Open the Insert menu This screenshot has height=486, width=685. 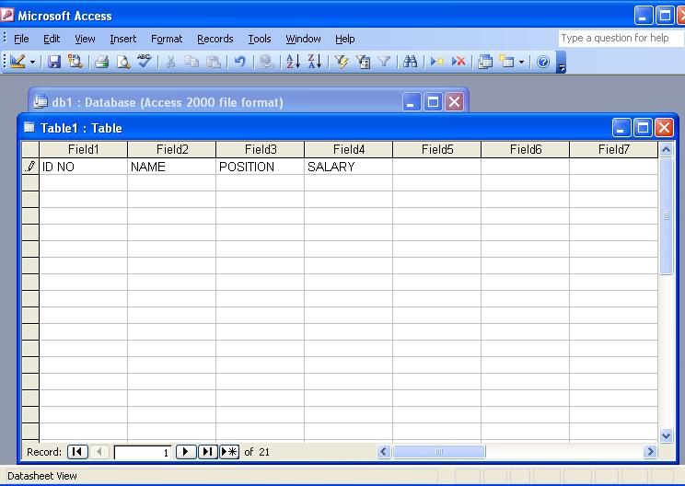pyautogui.click(x=122, y=39)
